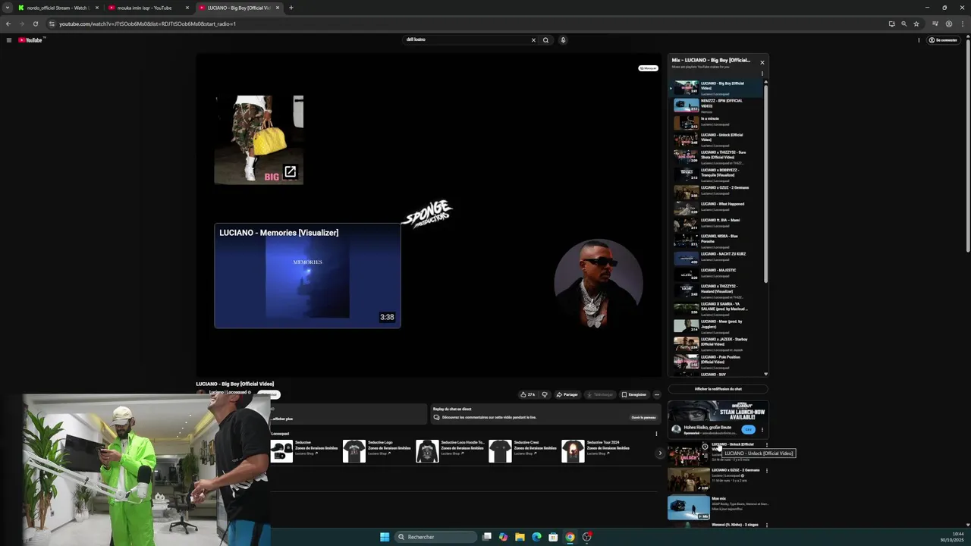This screenshot has width=971, height=546.
Task: Select LUCIANO x GZUZ - 2 Germans in playlist
Action: [717, 191]
